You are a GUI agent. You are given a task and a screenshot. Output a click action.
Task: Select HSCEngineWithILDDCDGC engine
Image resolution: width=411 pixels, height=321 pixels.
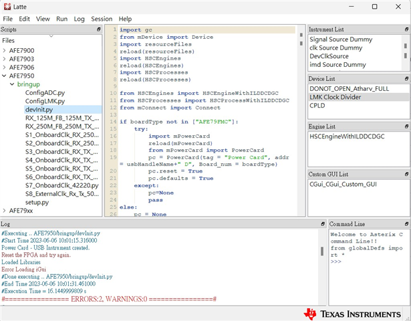point(347,136)
